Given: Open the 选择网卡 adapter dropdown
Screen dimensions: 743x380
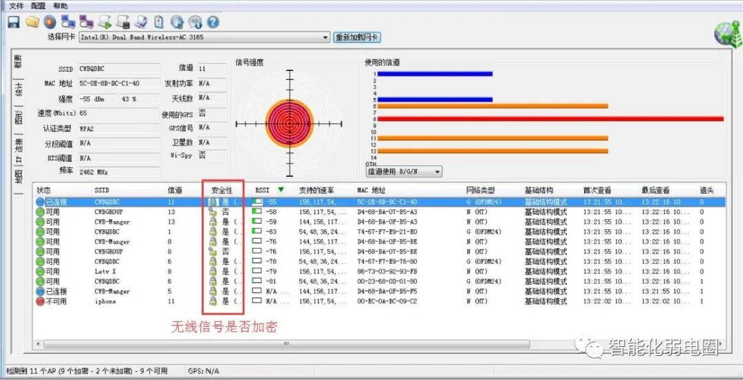Looking at the screenshot, I should 204,37.
